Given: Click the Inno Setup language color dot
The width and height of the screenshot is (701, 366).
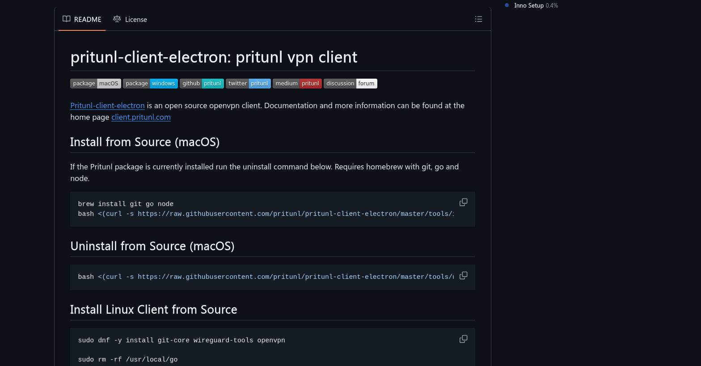Looking at the screenshot, I should point(507,5).
